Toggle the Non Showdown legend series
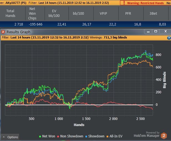The height and width of the screenshot is (141, 171). pyautogui.click(x=70, y=136)
